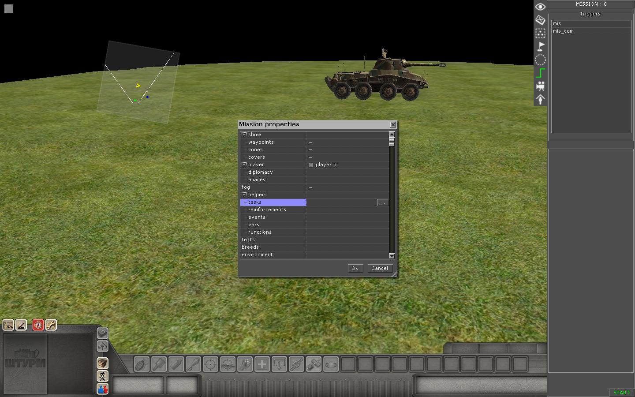Select the movie camera tool
The height and width of the screenshot is (397, 635).
(x=540, y=86)
